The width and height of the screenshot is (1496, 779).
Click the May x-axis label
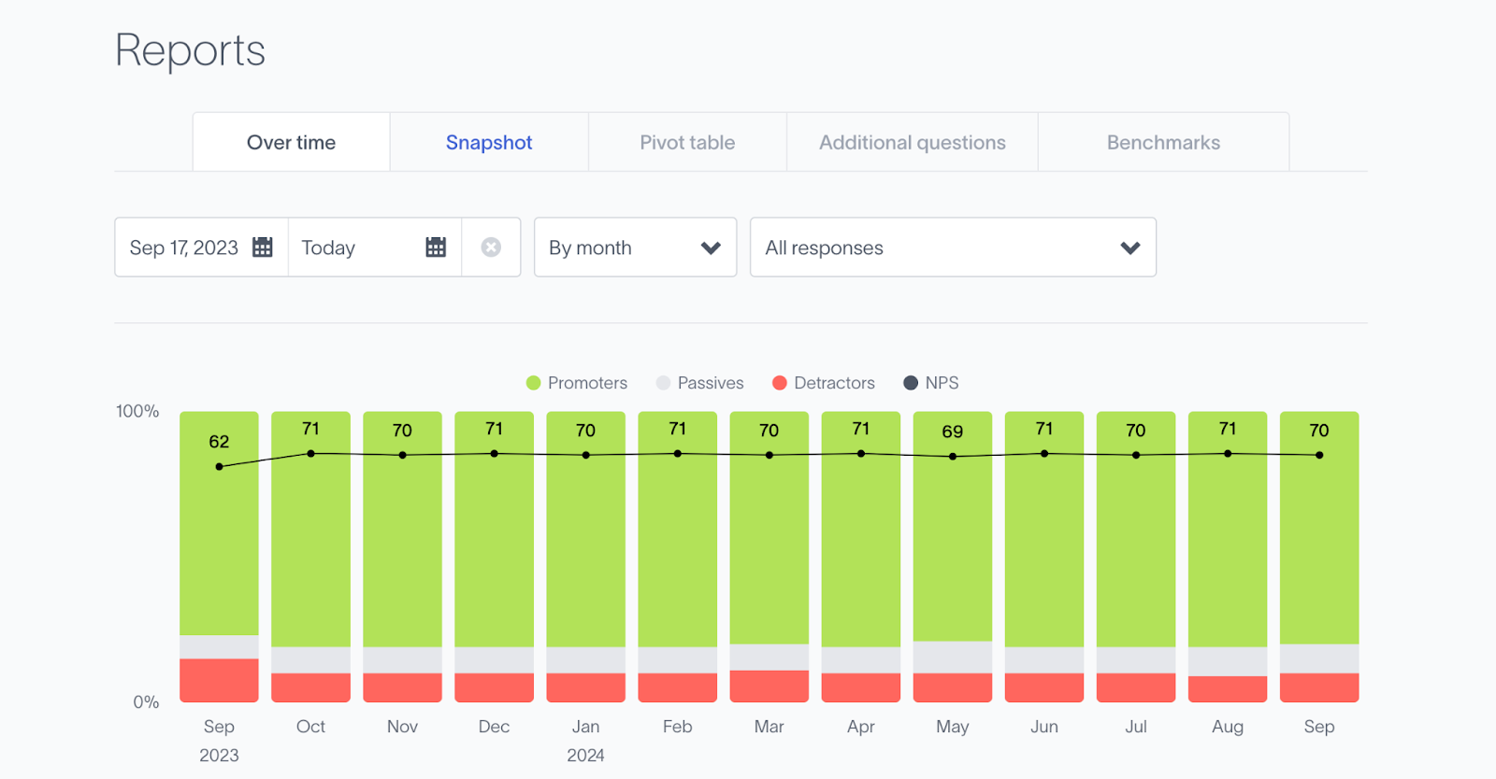coord(953,727)
